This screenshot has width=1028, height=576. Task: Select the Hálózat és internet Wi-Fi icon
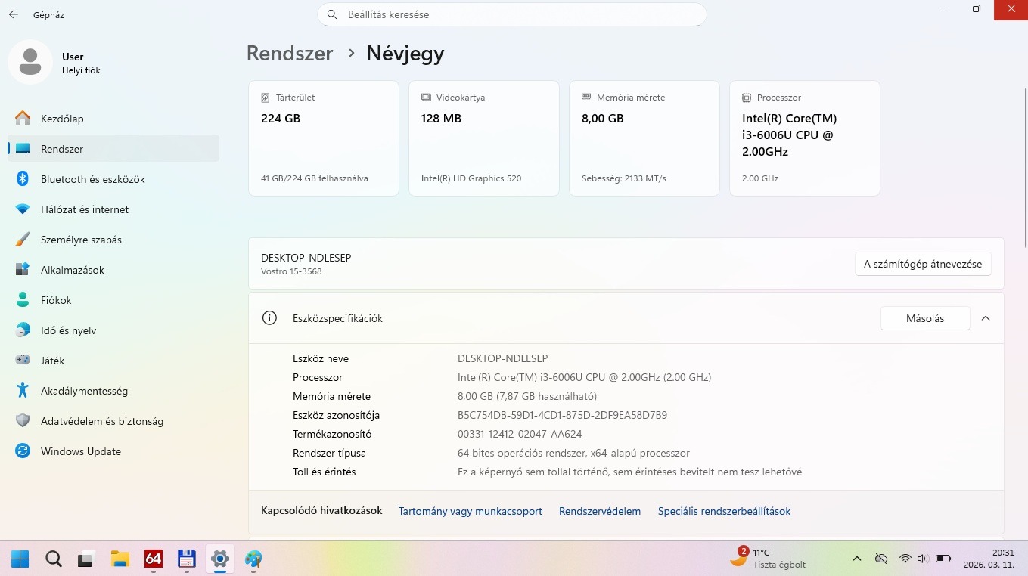23,209
